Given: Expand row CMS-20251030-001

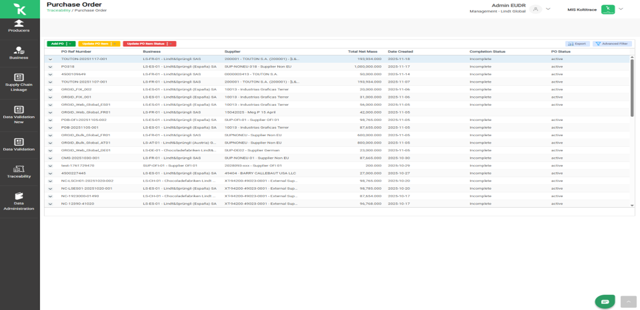Looking at the screenshot, I should click(x=50, y=158).
